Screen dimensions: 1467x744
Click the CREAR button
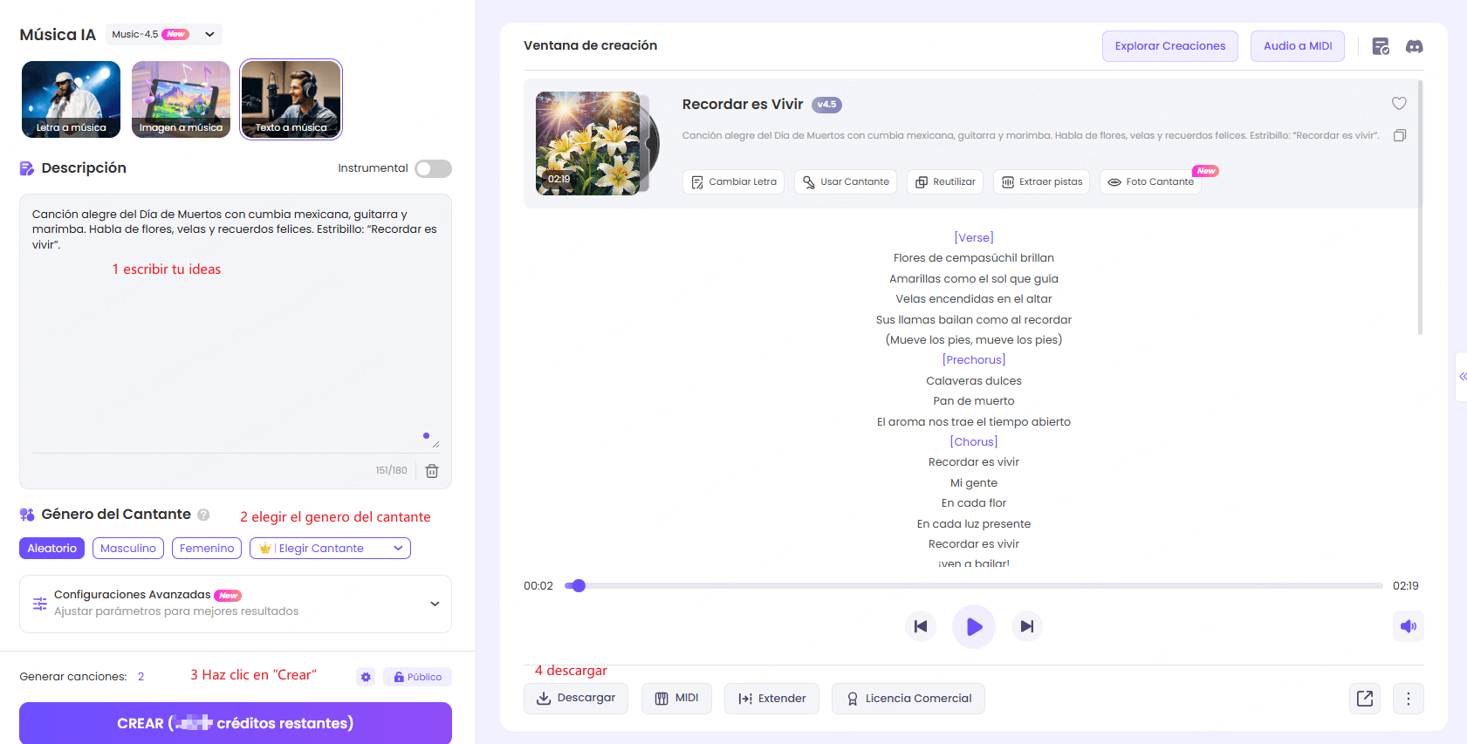point(236,723)
